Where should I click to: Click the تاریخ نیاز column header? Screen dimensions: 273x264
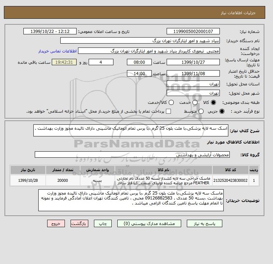pos(28,170)
